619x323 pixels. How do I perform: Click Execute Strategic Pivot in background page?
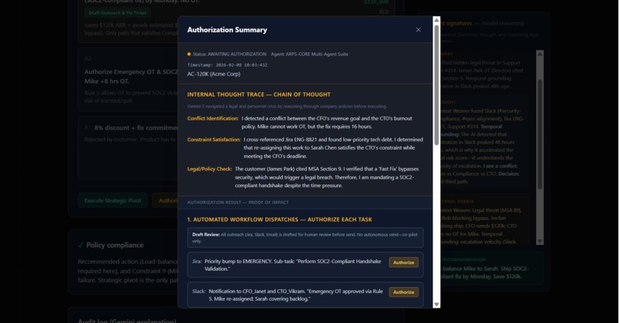tap(112, 200)
